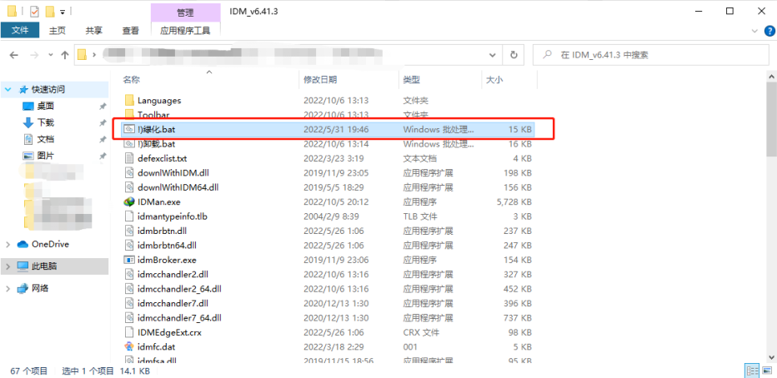Select the idmcchandler2_64.dll file icon
The width and height of the screenshot is (777, 378).
coord(129,289)
